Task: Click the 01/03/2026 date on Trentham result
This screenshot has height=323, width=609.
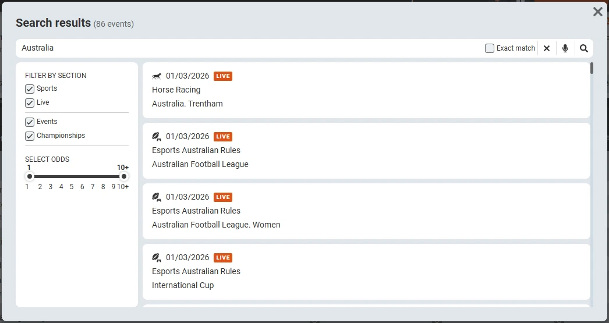Action: [x=187, y=76]
